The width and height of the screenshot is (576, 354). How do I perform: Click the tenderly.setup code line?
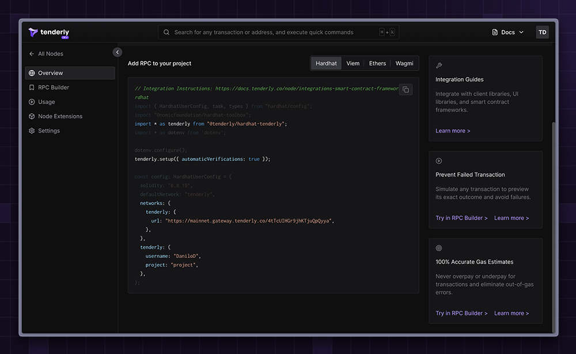pyautogui.click(x=202, y=159)
